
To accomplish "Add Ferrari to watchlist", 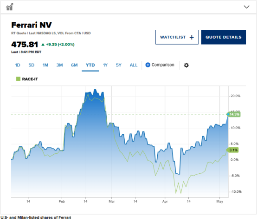I will click(x=177, y=37).
